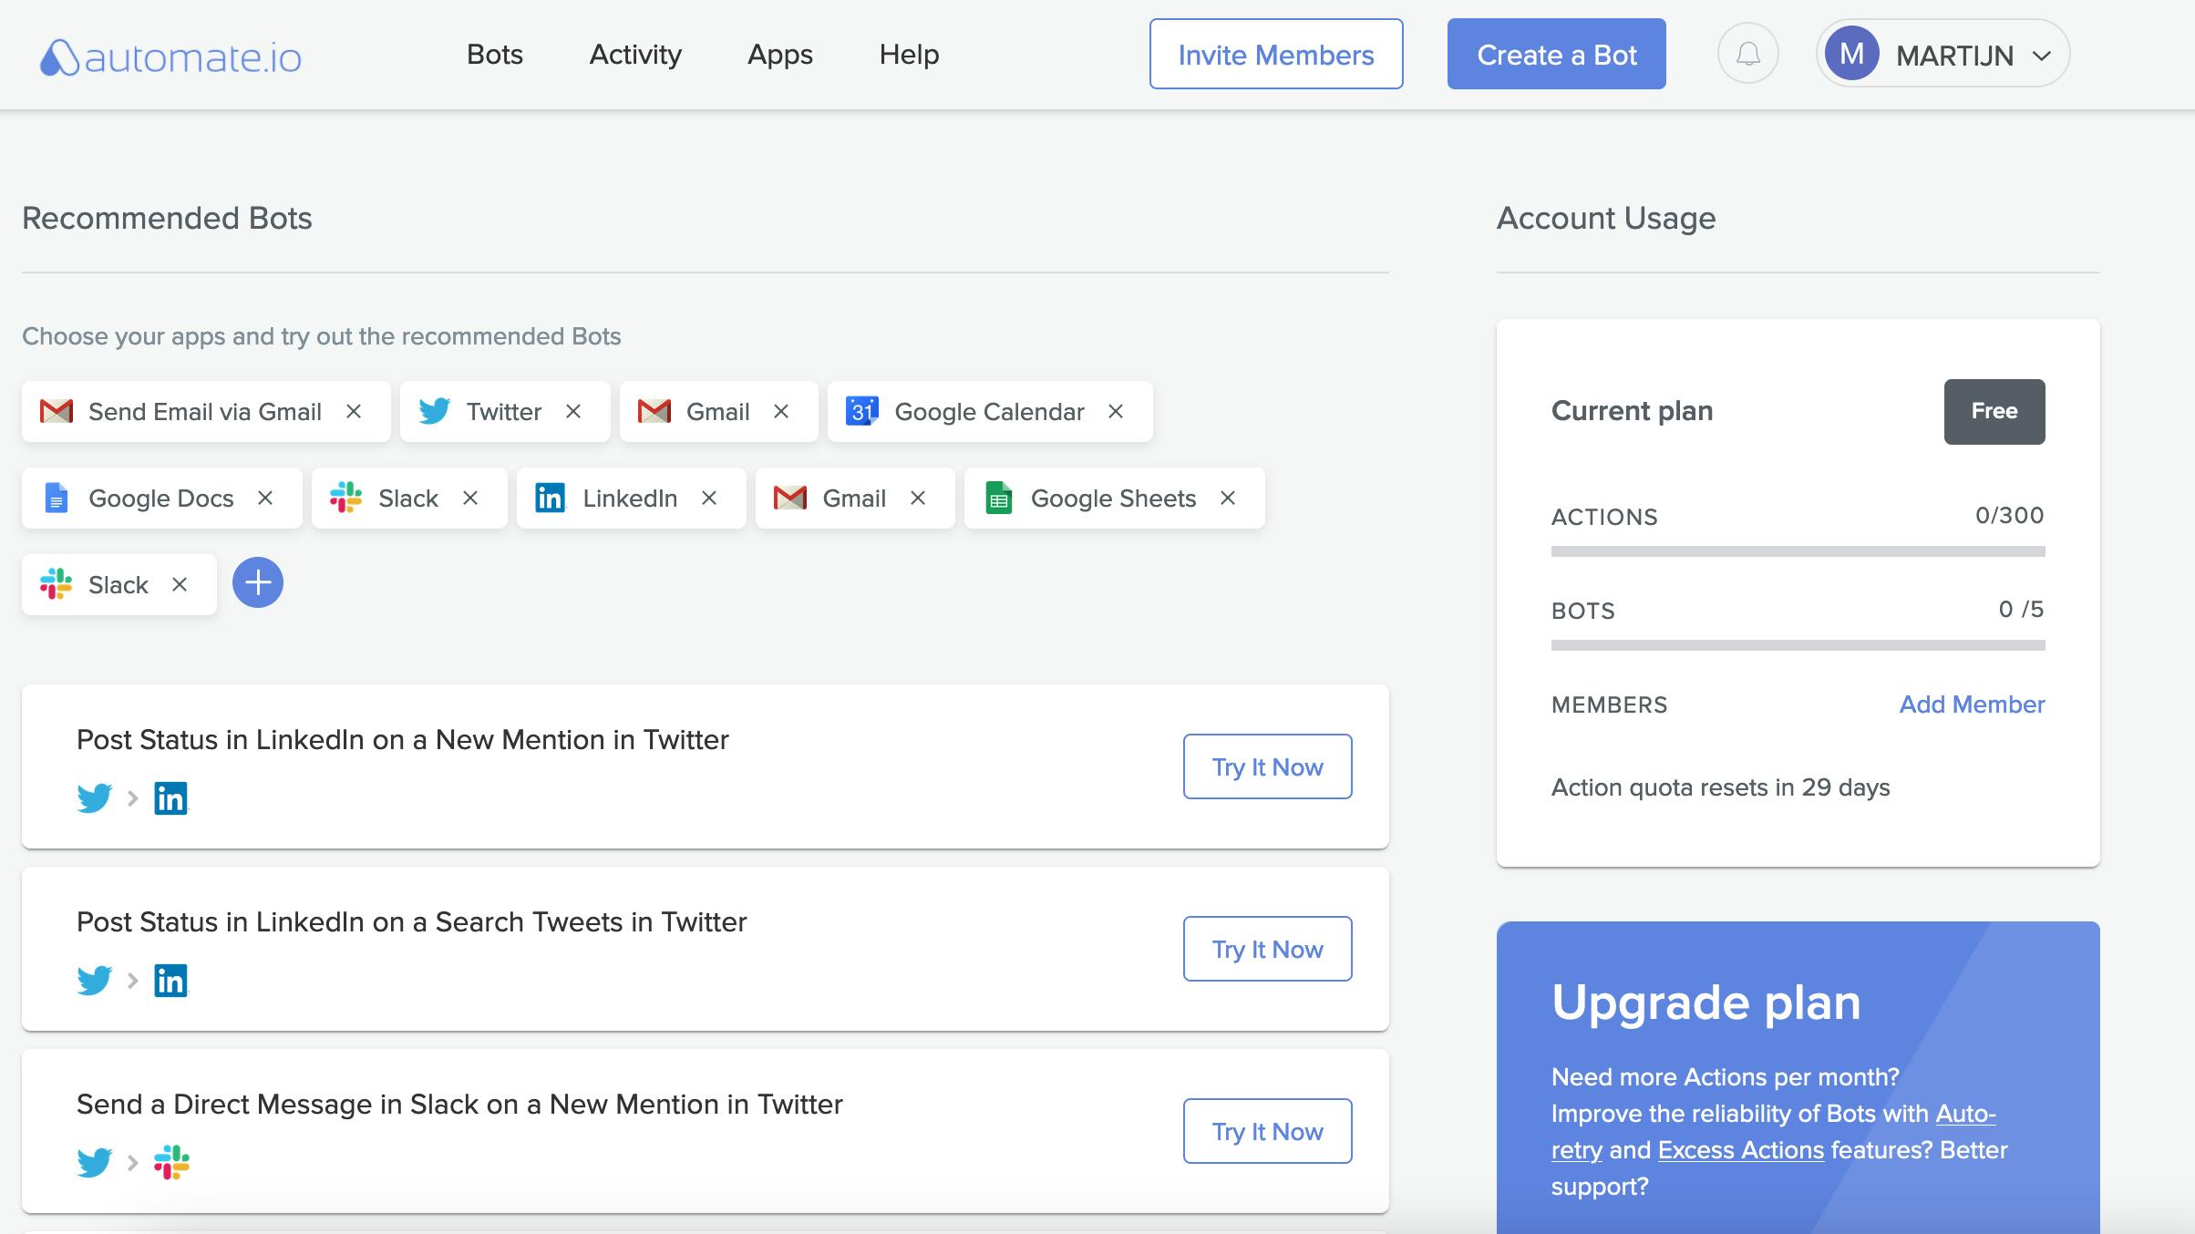This screenshot has height=1234, width=2195.
Task: Click the ACTIONS usage progress bar
Action: pos(1798,551)
